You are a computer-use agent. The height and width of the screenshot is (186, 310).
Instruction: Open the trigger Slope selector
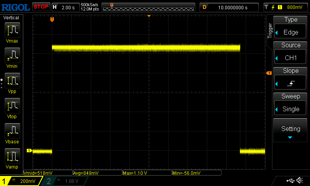coord(291,79)
